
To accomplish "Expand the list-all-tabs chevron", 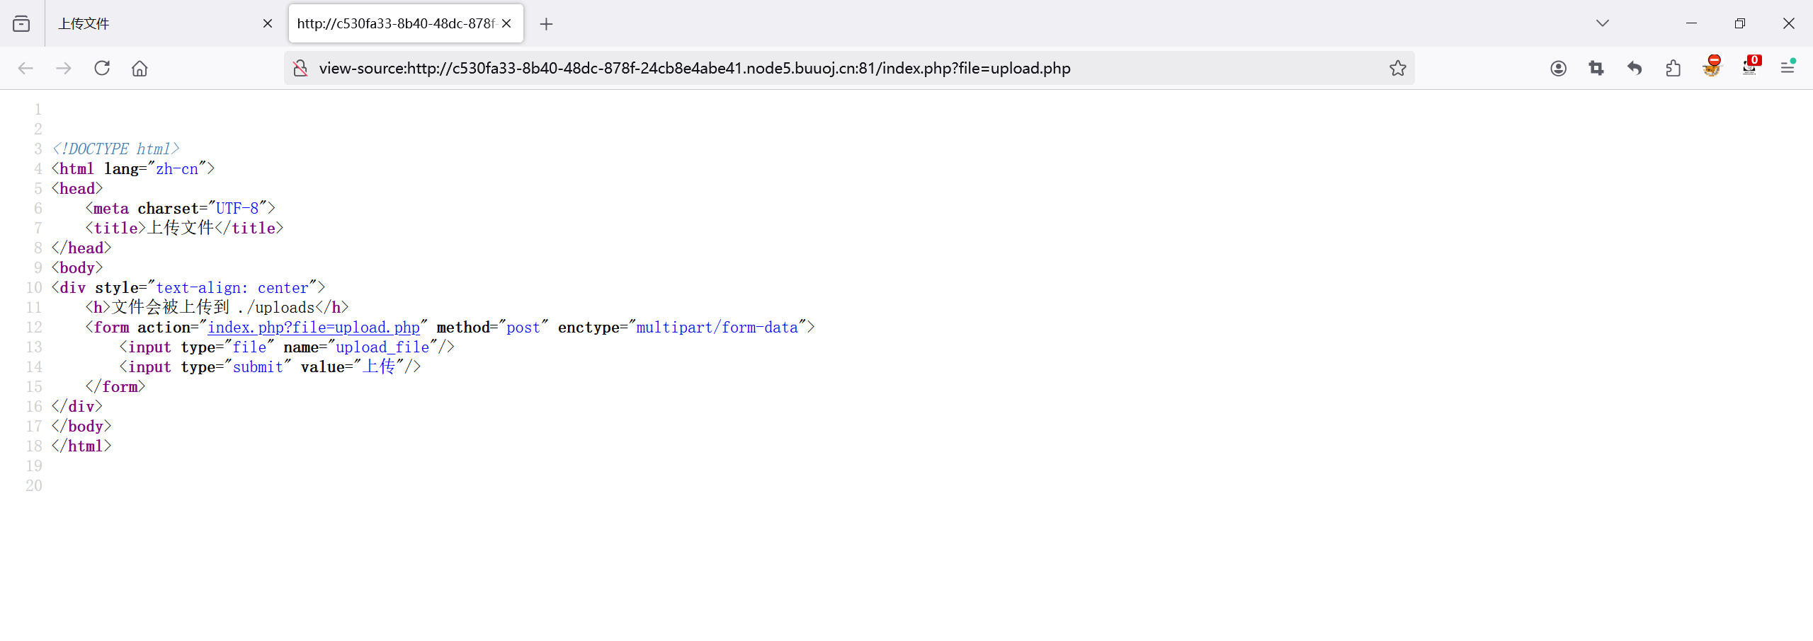I will coord(1603,23).
